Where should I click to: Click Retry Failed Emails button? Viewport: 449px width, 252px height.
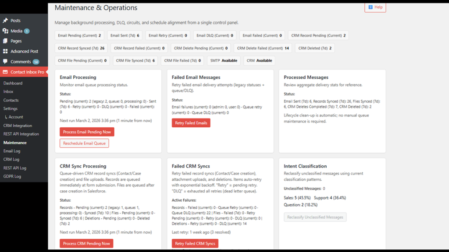pos(191,123)
